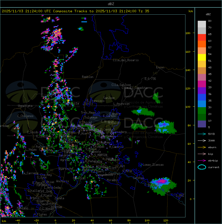This screenshot has width=222, height=224.
Task: Pick the light orange 54-57 dBZ swatch
Action: (x=202, y=51)
